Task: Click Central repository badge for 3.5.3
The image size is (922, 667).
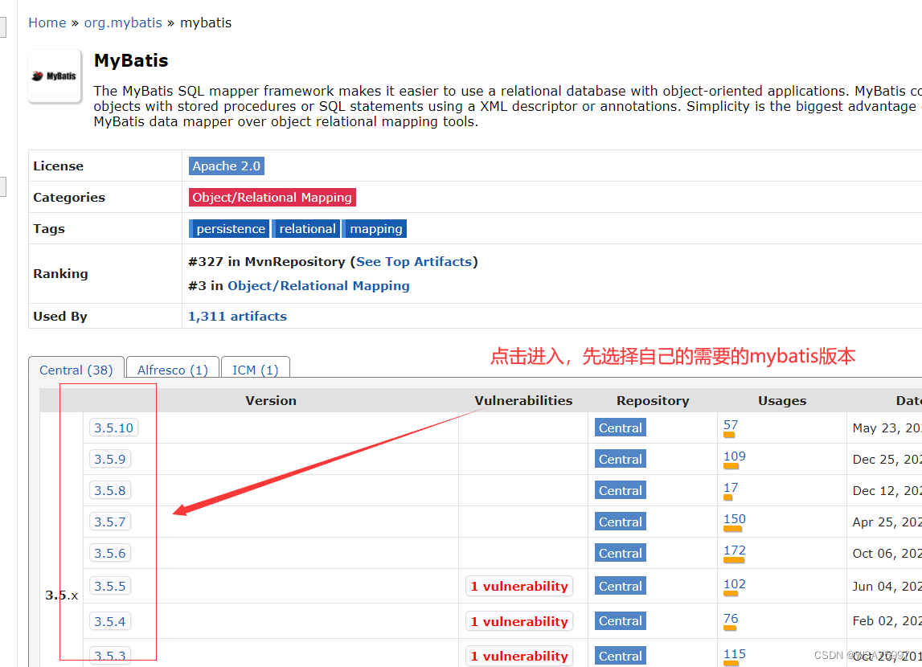Action: coord(621,656)
